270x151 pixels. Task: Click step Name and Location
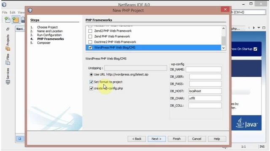pos(50,31)
